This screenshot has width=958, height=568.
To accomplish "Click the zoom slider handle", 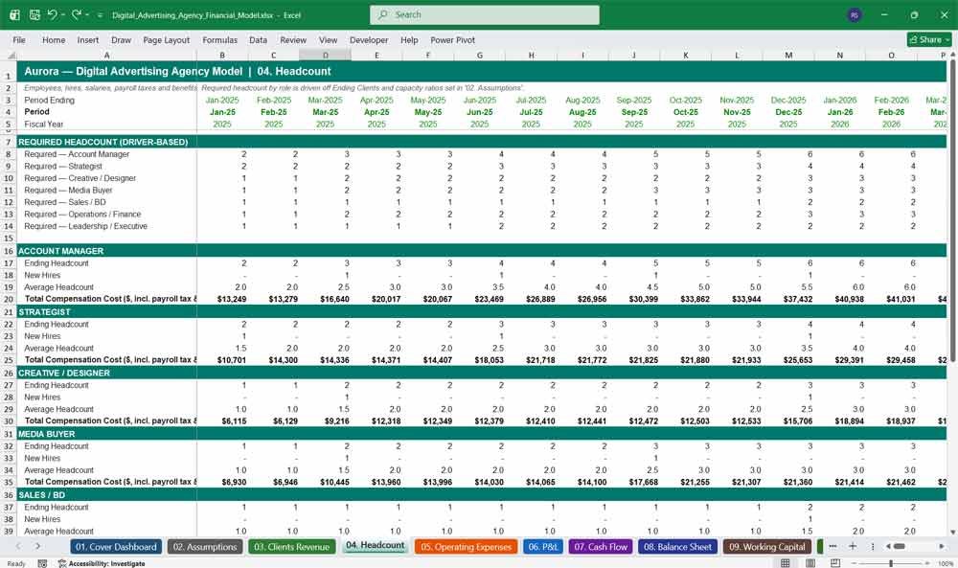I will (891, 562).
